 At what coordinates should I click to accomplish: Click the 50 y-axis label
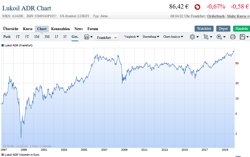(237, 63)
